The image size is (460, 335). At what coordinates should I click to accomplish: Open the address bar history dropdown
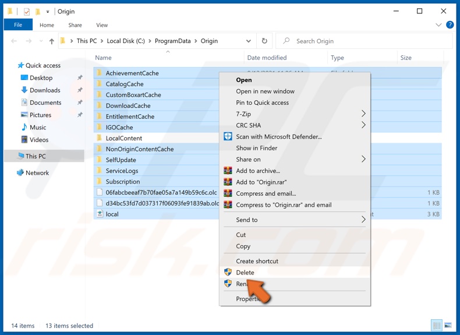click(x=249, y=41)
